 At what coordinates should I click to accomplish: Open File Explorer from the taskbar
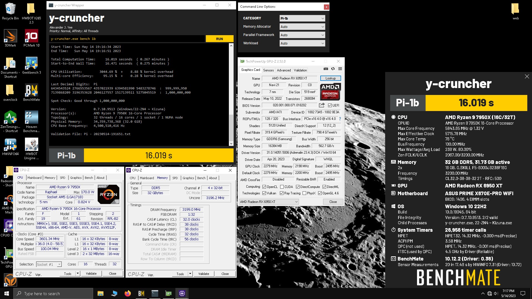(100, 293)
